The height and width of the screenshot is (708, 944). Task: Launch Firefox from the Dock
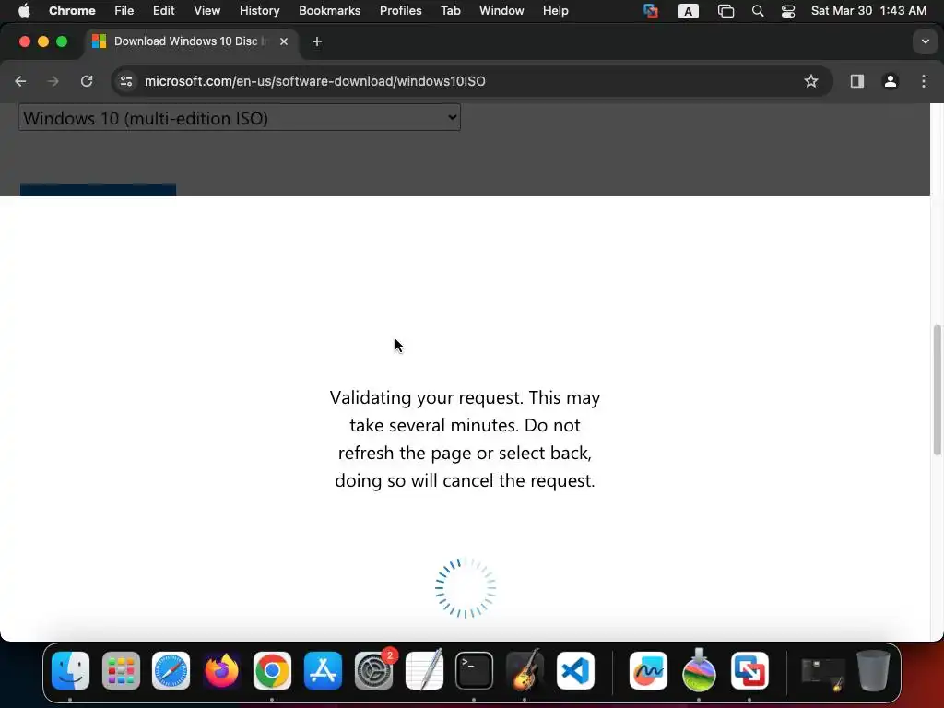(221, 670)
